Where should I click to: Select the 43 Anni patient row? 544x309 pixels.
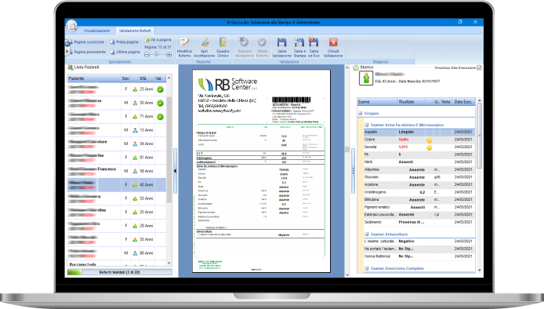(x=117, y=185)
